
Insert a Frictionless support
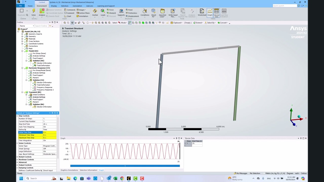[131, 13]
